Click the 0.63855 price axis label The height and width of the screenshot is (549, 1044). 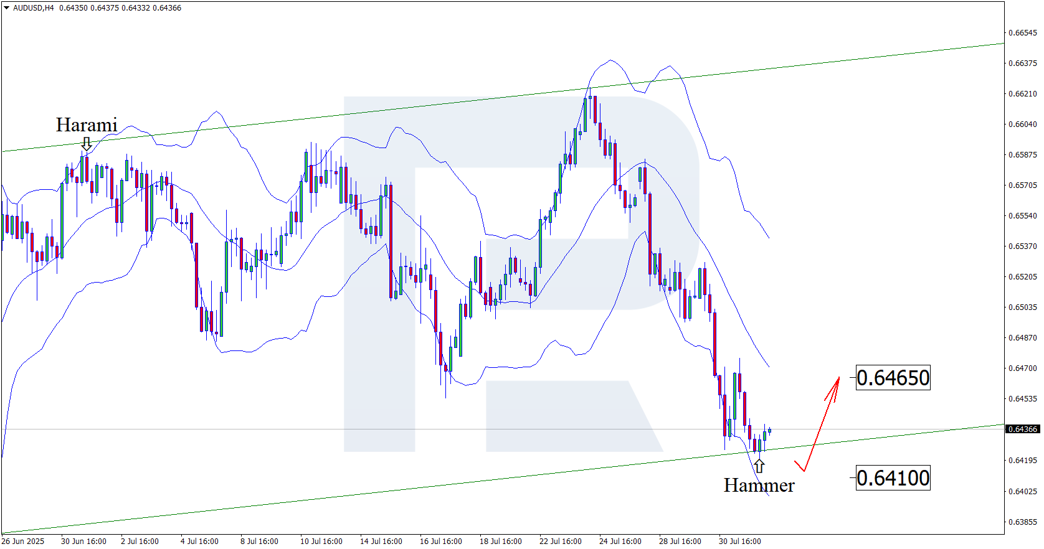click(1023, 522)
